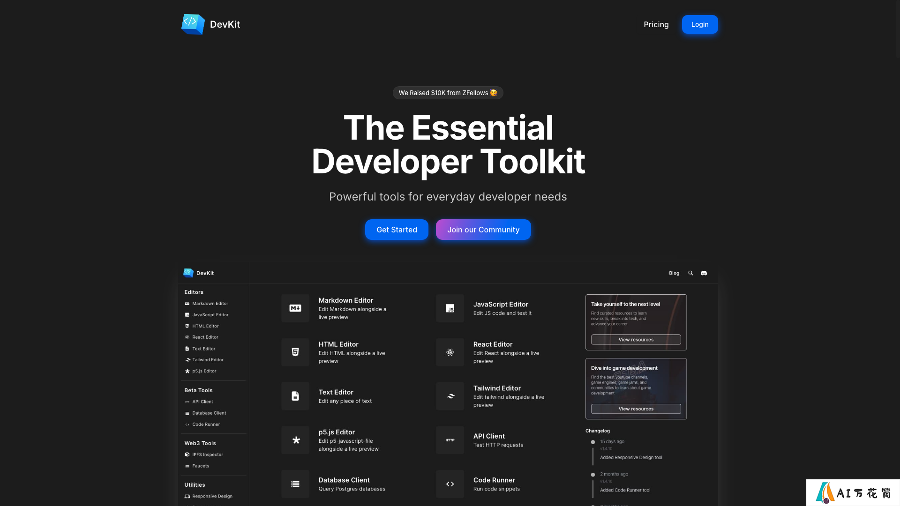This screenshot has width=900, height=506.
Task: Select JavaScript Editor in the sidebar
Action: [x=206, y=315]
